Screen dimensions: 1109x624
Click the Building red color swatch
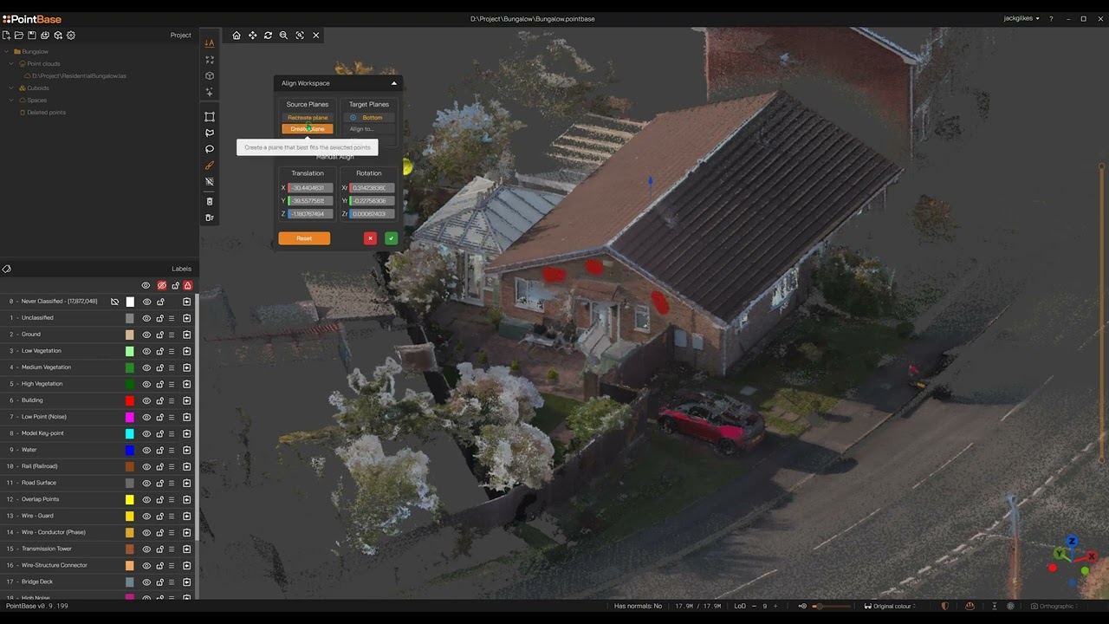click(130, 400)
